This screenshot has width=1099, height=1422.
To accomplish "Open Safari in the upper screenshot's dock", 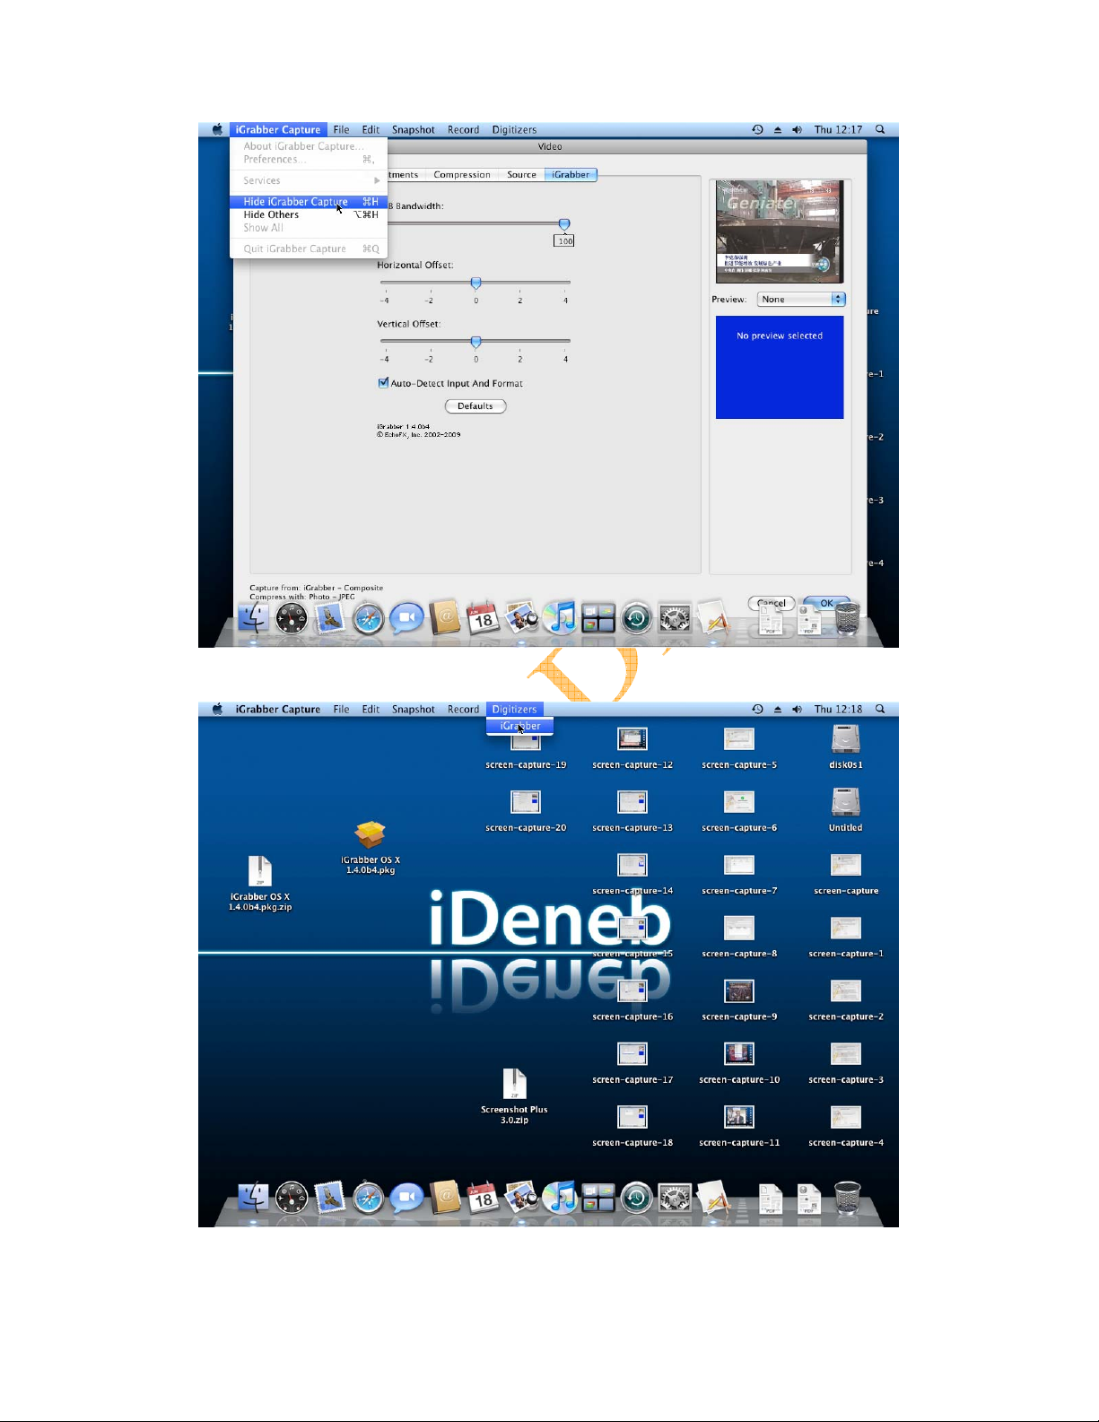I will pos(368,618).
